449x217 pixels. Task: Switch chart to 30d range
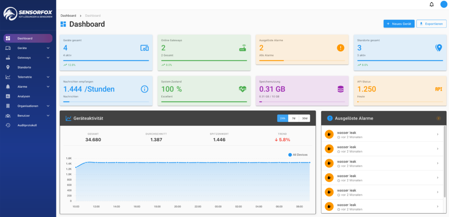click(305, 118)
